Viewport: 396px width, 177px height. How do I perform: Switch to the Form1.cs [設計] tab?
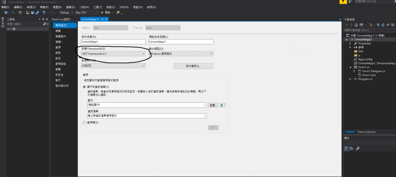61,19
